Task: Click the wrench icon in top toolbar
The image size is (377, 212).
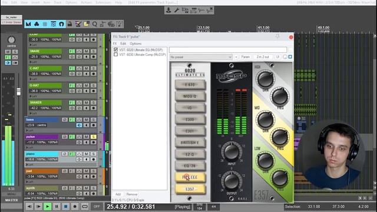Action: pos(177,10)
